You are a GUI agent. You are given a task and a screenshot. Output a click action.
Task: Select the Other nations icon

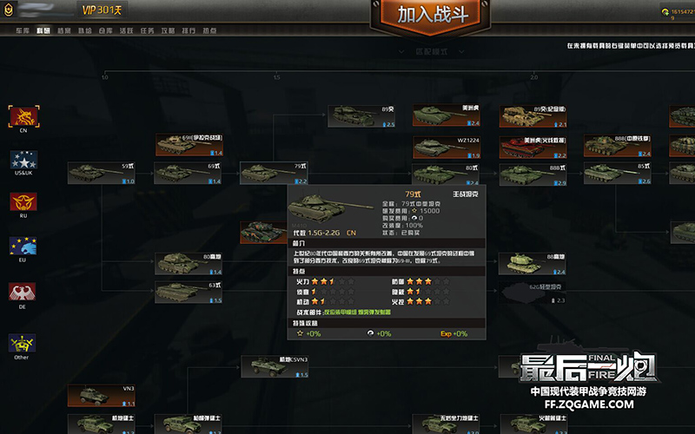click(22, 343)
